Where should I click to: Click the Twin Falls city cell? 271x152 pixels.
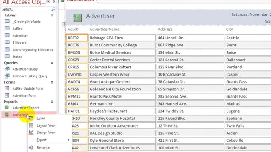pyautogui.click(x=248, y=126)
